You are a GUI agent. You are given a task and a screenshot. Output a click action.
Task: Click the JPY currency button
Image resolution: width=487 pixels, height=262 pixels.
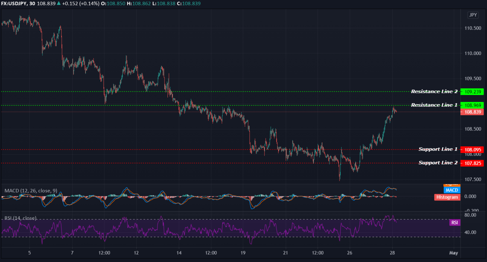tap(473, 15)
